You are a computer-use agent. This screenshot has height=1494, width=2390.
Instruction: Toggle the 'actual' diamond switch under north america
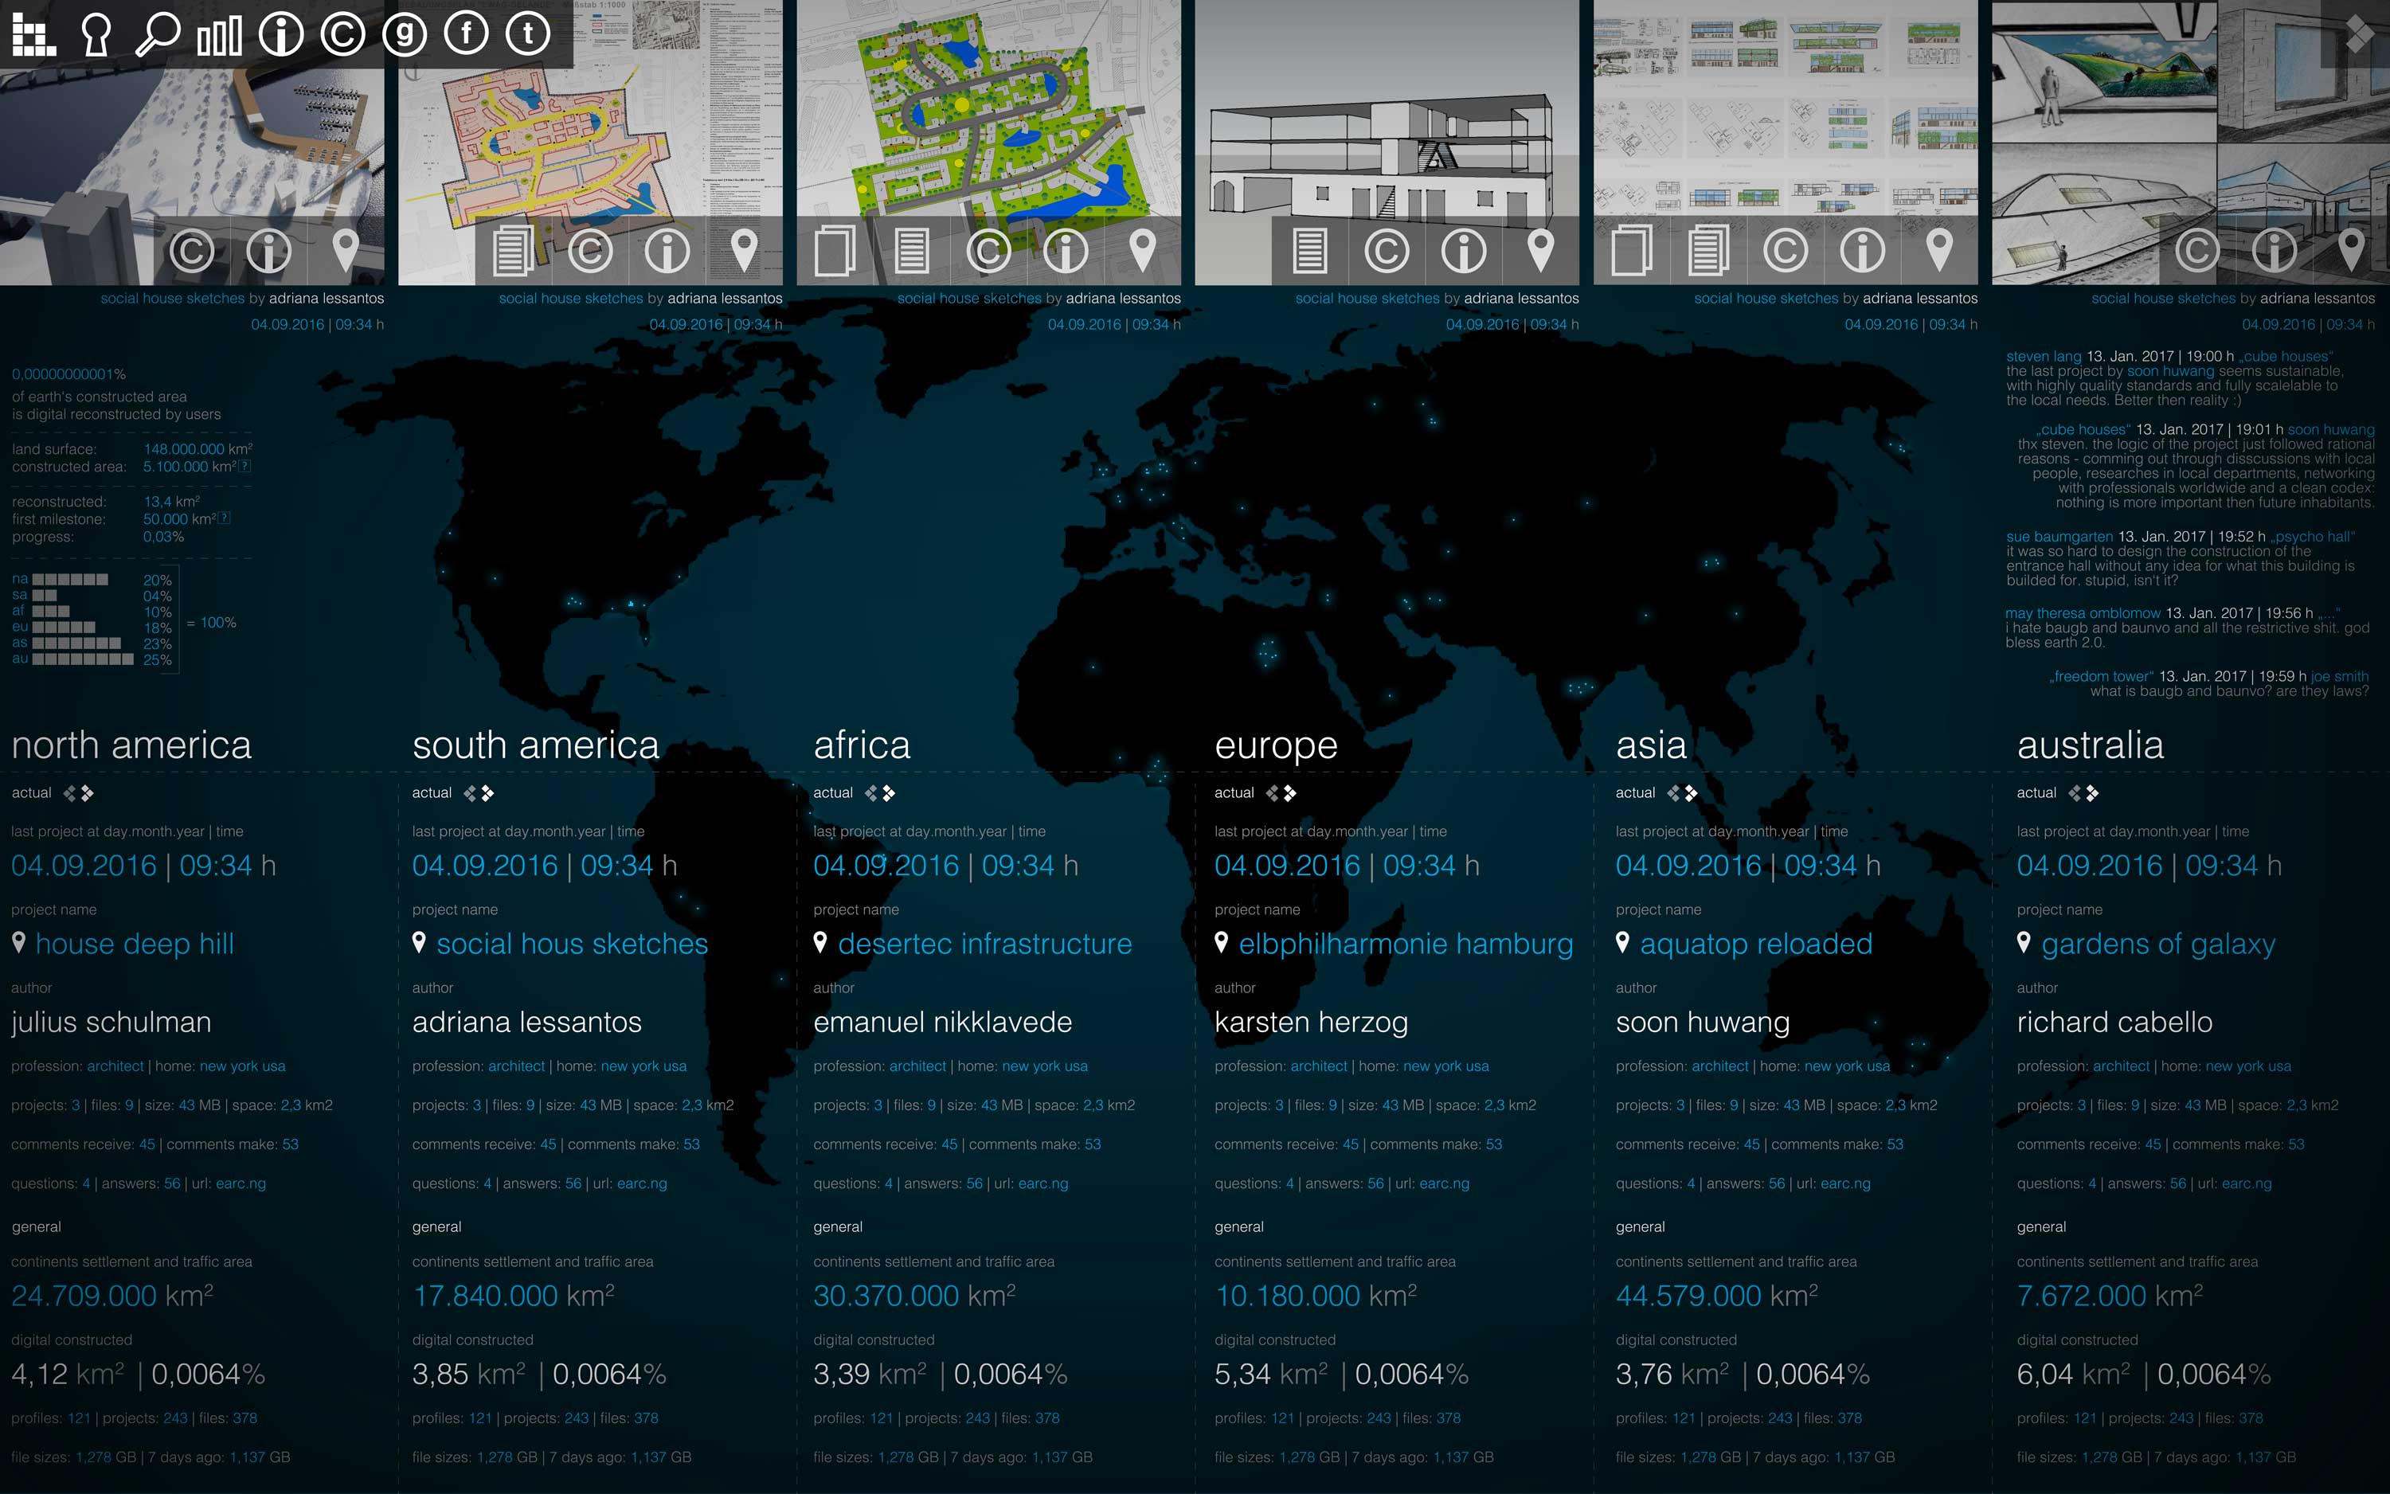point(79,793)
